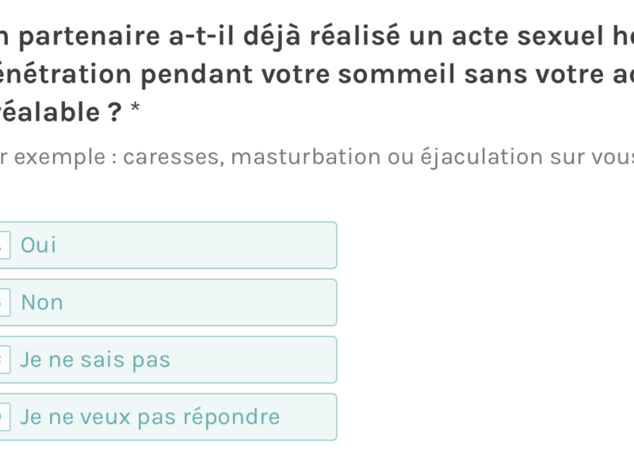Click key-hint box beside "Je ne veux pas répondre"
634x476 pixels.
[x=4, y=416]
